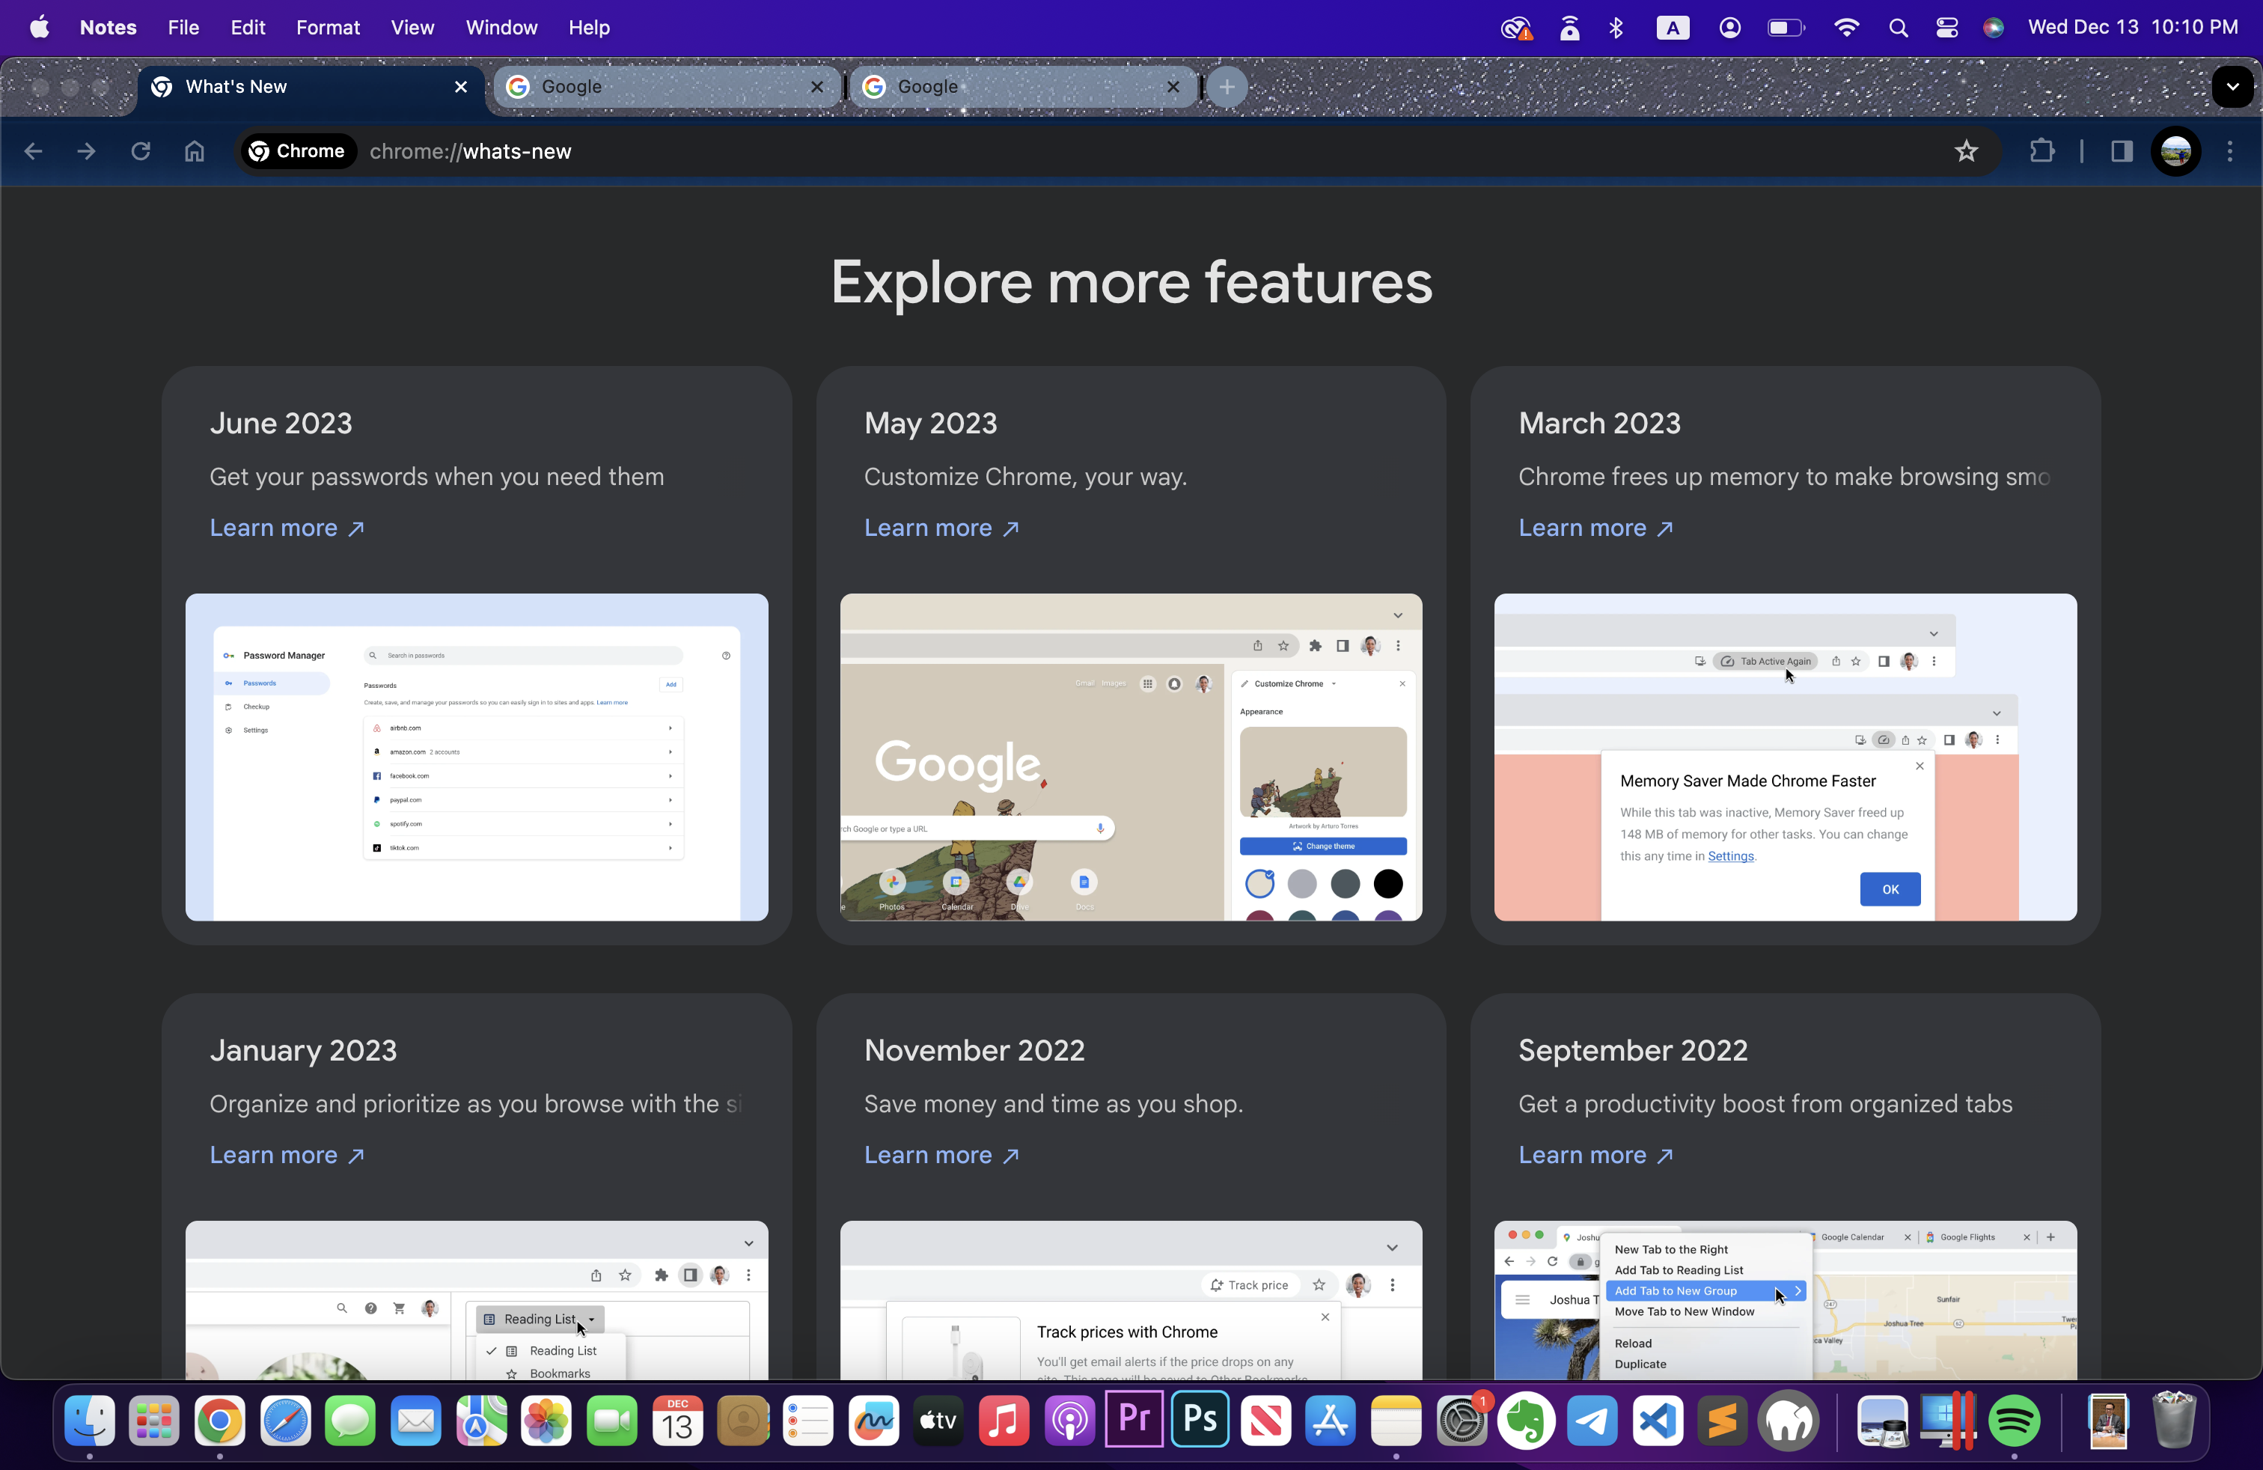Open macOS Control Center toggles

coord(1946,28)
